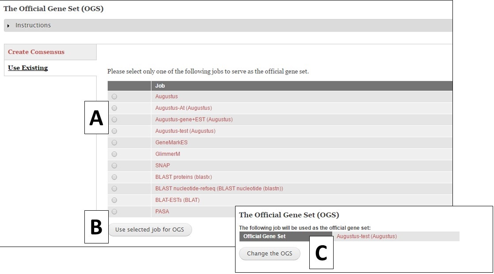The image size is (494, 274).
Task: Select the Augustus job radio button
Action: tap(114, 96)
